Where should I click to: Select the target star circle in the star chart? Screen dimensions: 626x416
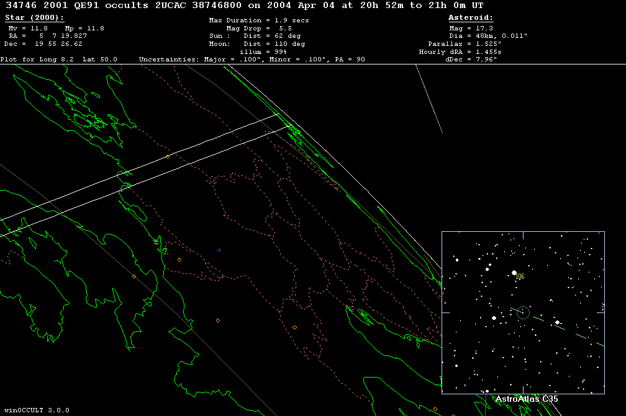(x=524, y=312)
